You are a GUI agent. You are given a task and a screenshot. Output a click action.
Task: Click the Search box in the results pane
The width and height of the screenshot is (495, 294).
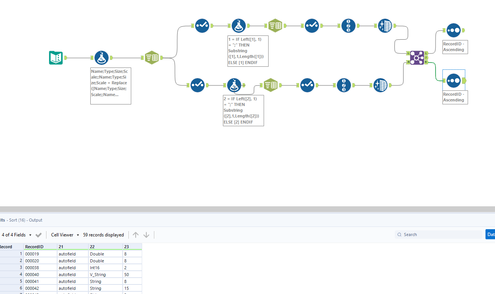coord(438,234)
